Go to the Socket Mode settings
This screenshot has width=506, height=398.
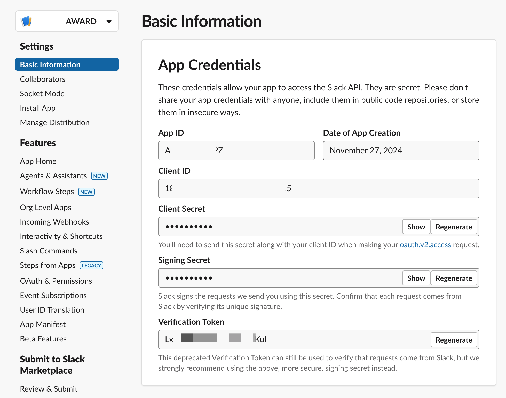pyautogui.click(x=42, y=93)
